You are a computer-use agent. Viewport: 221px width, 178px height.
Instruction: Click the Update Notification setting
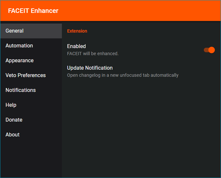click(141, 72)
